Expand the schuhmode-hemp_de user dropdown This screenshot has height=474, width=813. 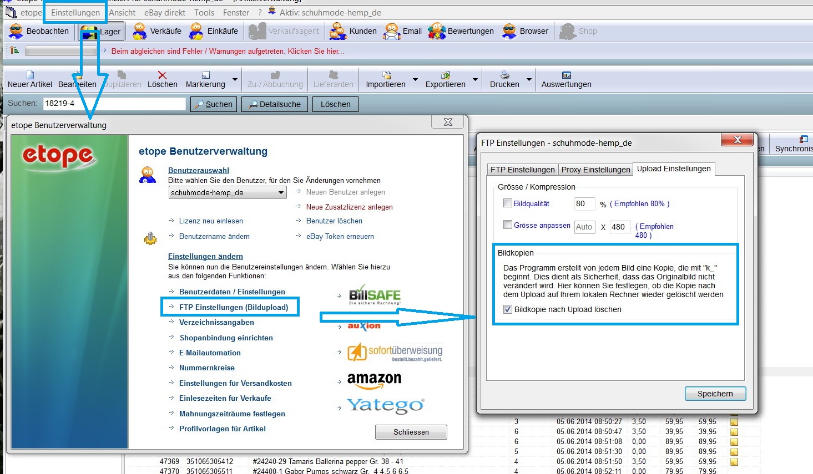[x=281, y=192]
